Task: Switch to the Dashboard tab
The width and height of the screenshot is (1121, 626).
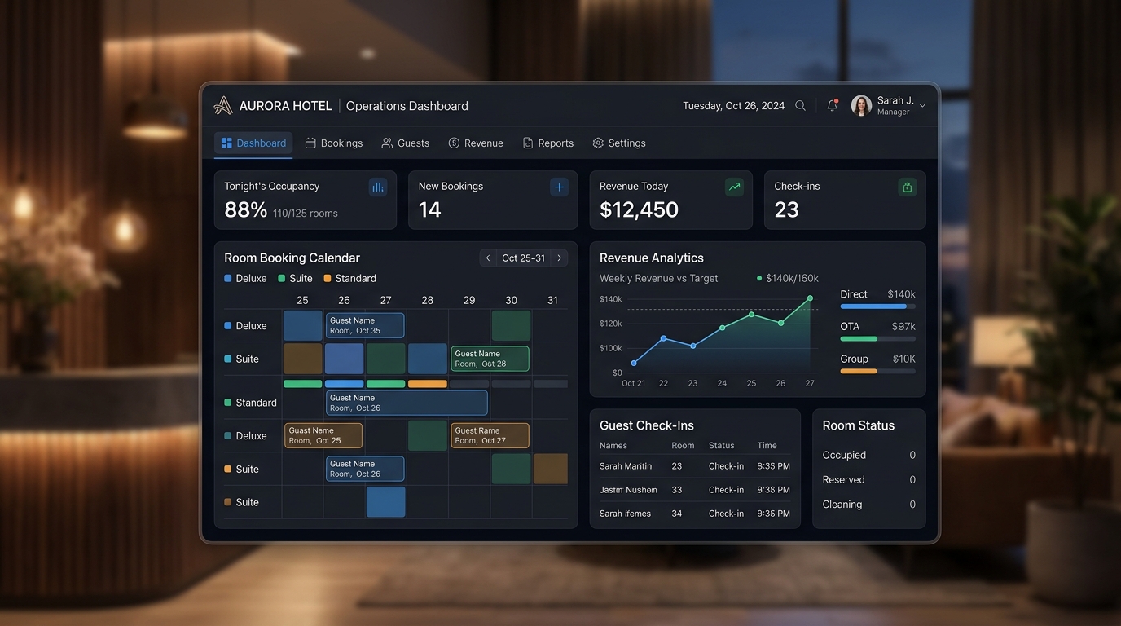Action: click(253, 143)
